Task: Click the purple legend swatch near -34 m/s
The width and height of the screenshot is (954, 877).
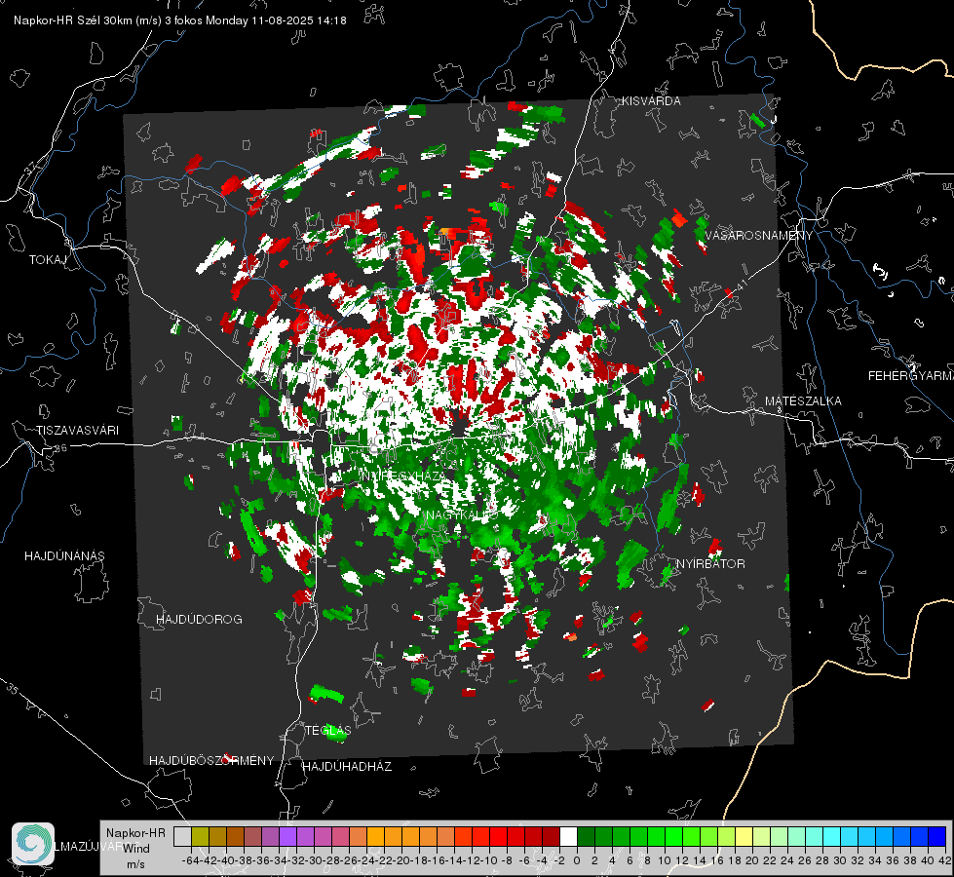Action: tap(287, 837)
